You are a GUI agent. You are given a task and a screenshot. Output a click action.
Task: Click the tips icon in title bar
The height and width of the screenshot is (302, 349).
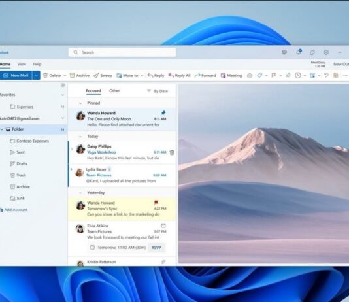pyautogui.click(x=312, y=52)
